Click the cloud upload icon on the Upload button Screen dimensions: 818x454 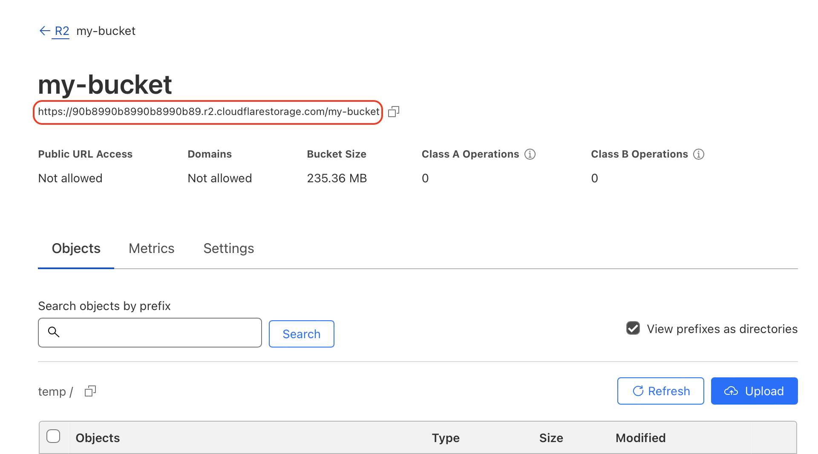click(x=732, y=391)
